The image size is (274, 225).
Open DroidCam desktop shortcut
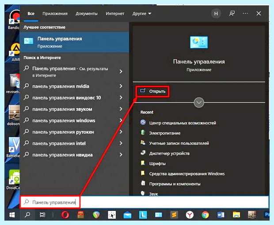(x=14, y=180)
